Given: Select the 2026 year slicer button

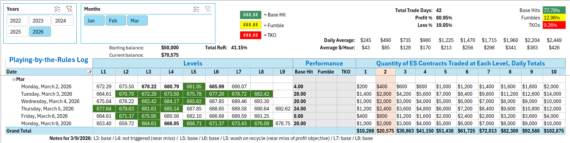Looking at the screenshot, I should [x=40, y=32].
